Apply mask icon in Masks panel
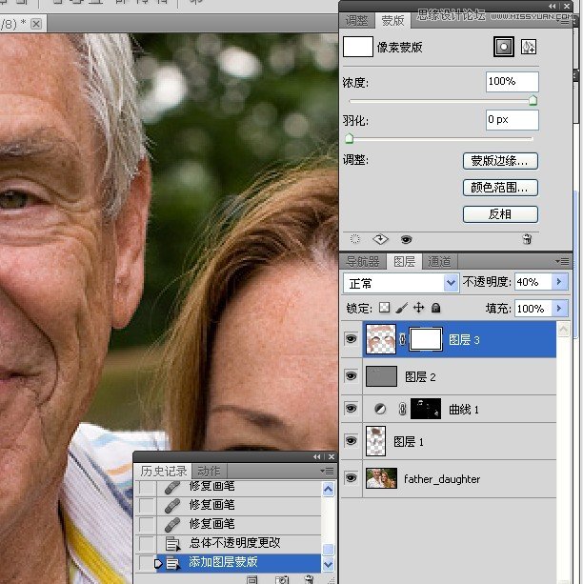The image size is (583, 584). pyautogui.click(x=380, y=239)
